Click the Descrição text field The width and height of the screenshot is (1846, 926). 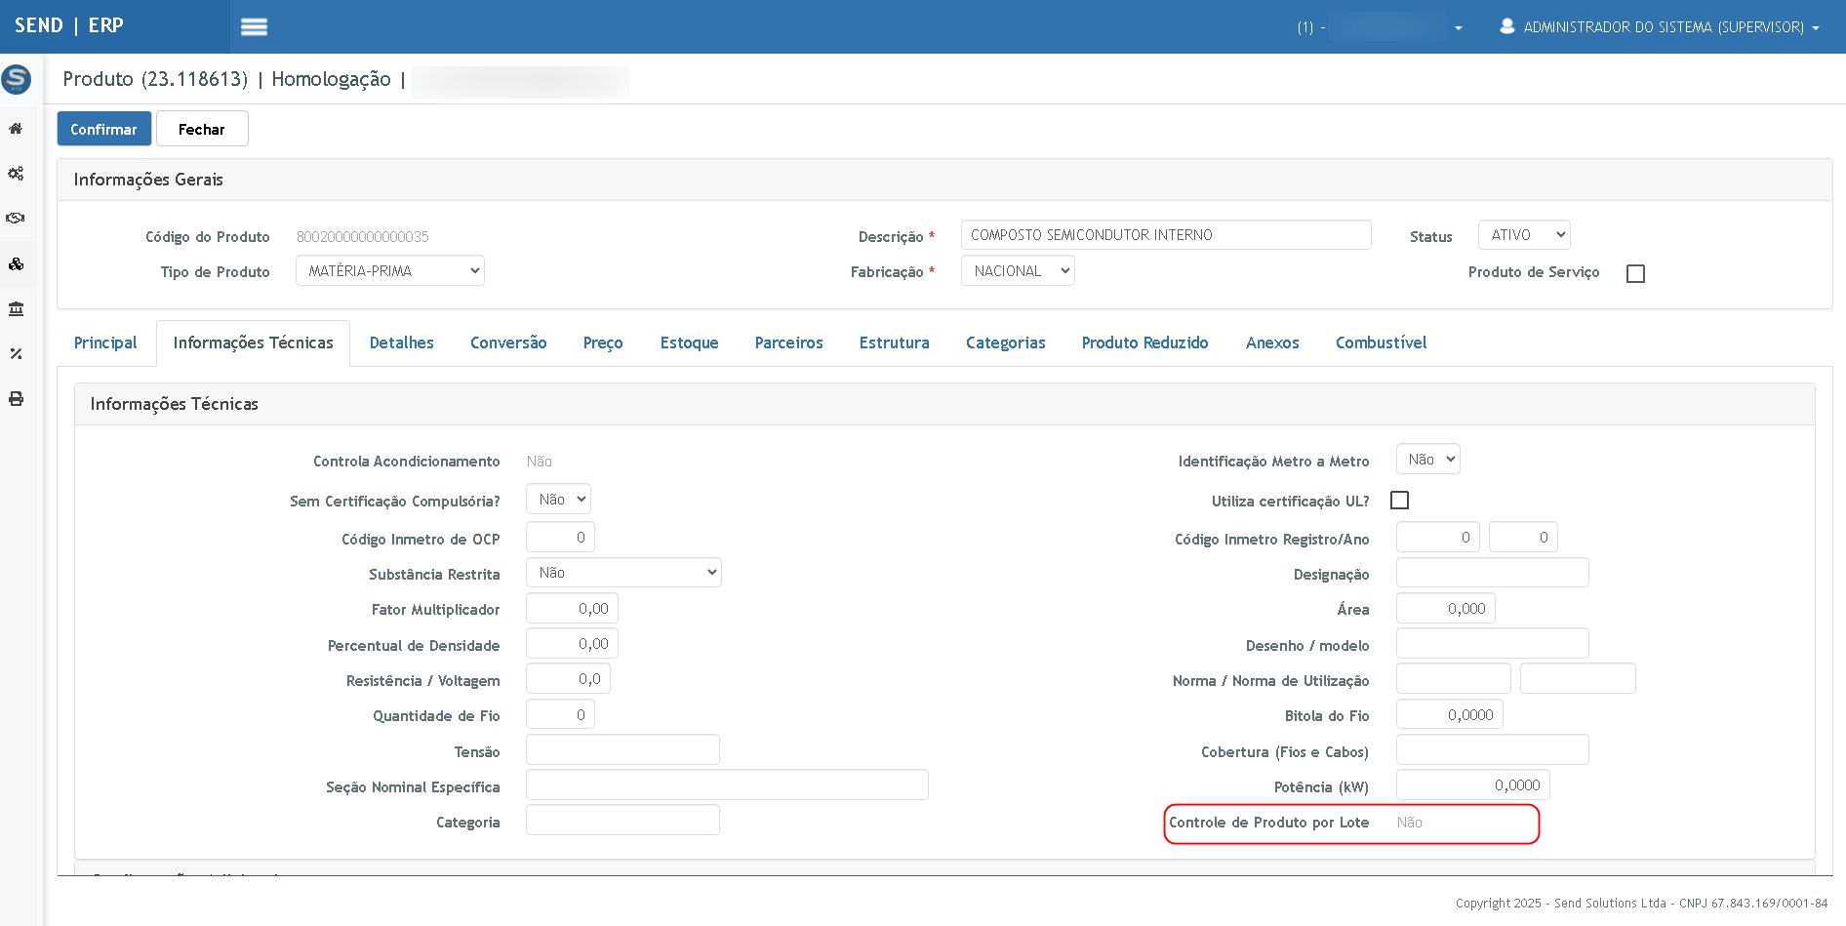[1165, 235]
